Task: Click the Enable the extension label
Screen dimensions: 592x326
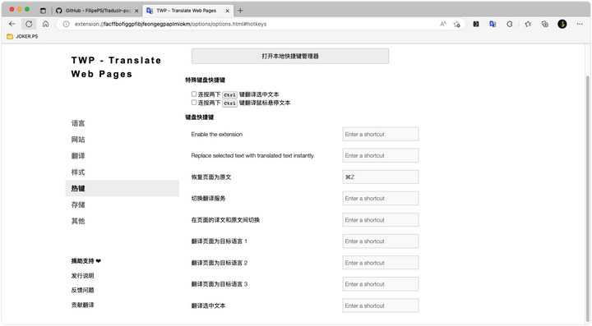Action: click(217, 134)
